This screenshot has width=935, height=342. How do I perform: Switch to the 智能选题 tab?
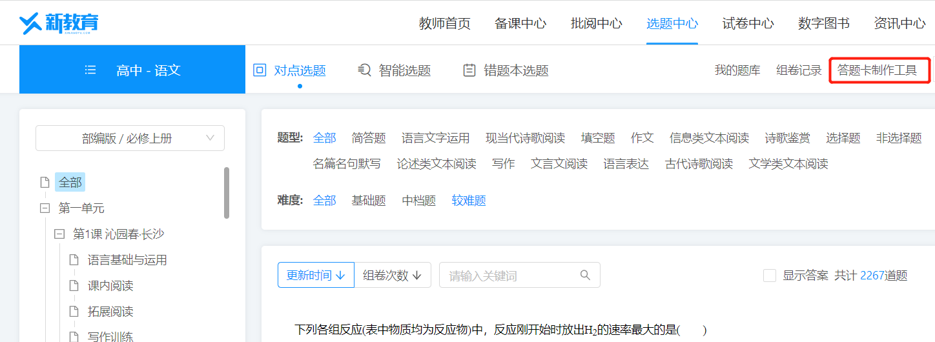pos(394,70)
